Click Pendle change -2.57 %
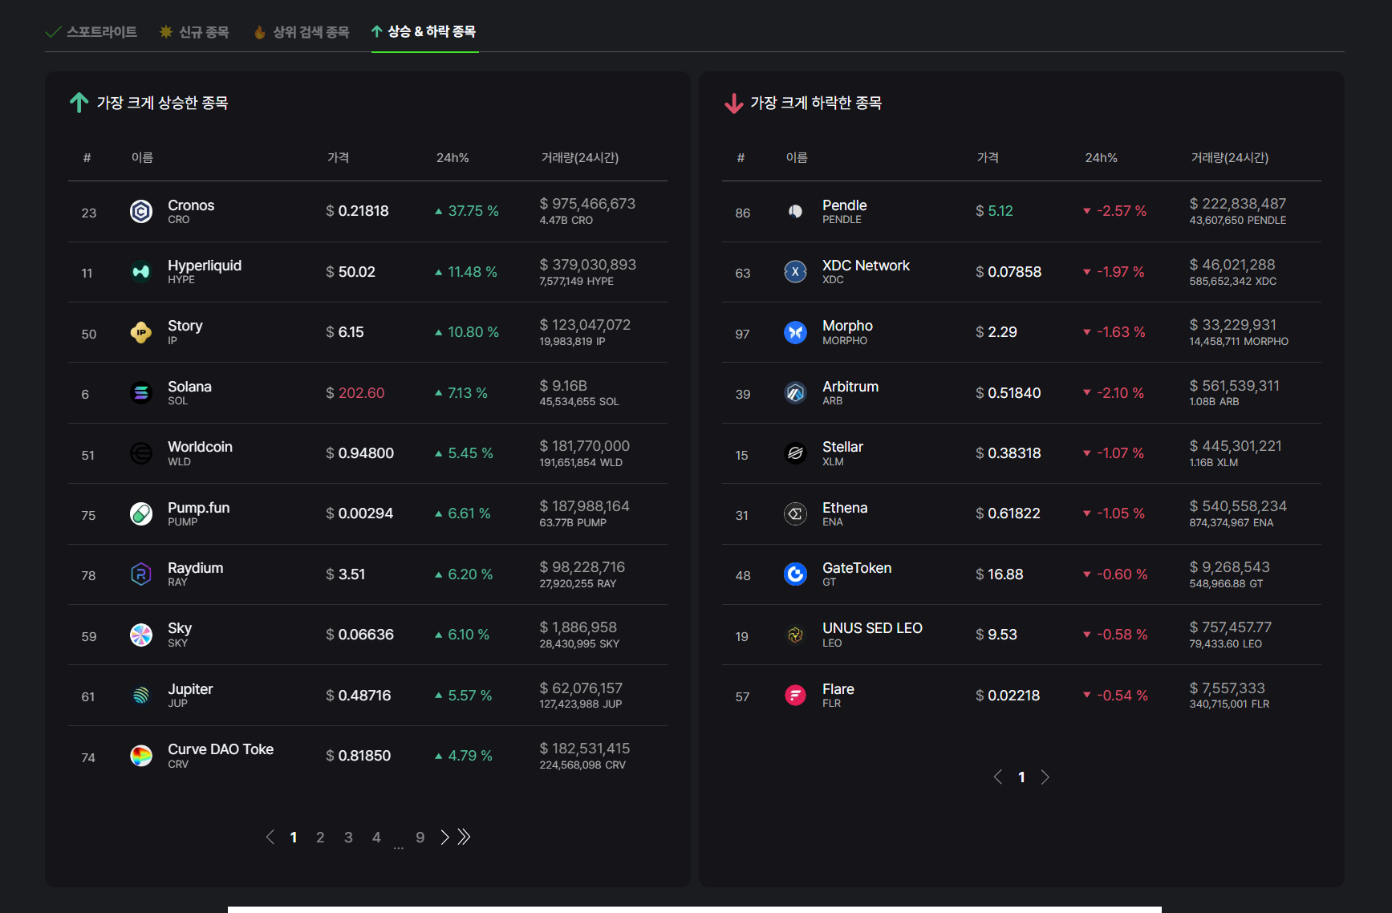 (1115, 211)
